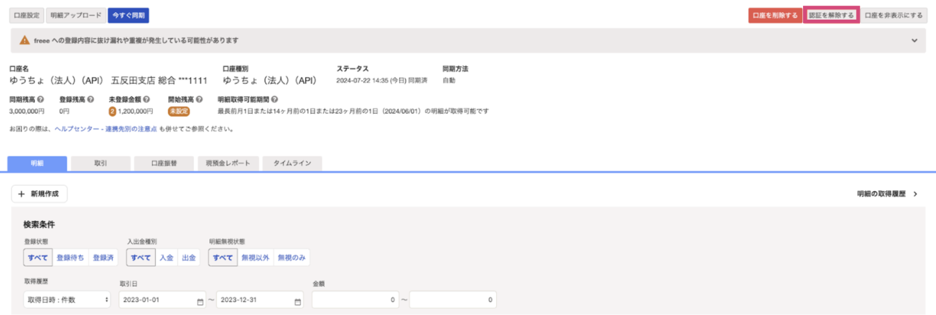This screenshot has height=315, width=936.
Task: Click the 新規作成 button
Action: [39, 194]
